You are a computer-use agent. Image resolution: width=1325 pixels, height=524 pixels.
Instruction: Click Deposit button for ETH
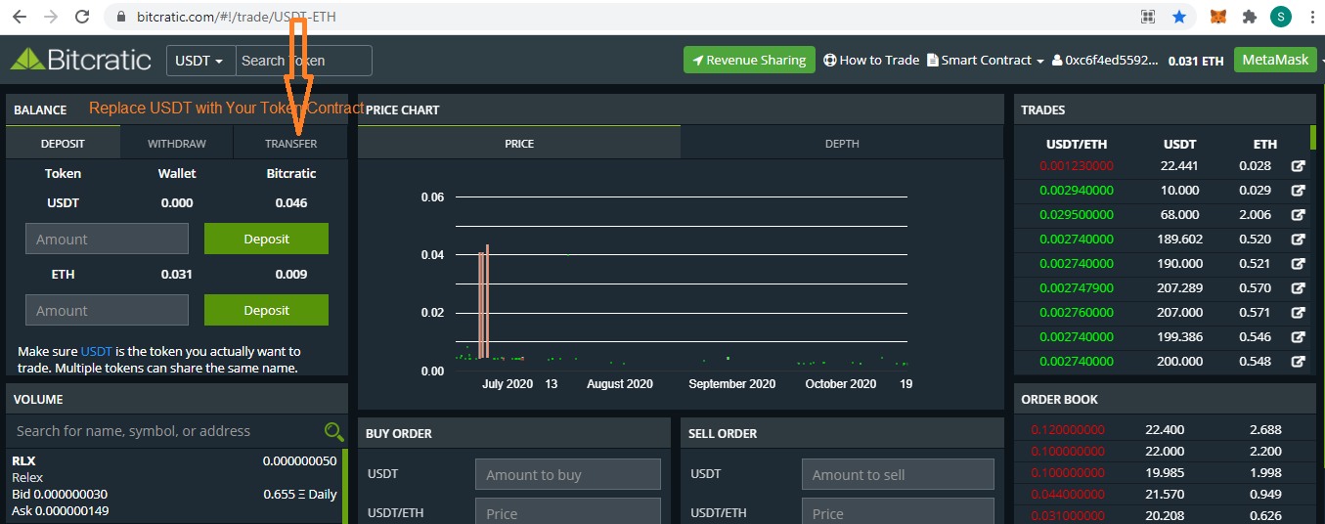click(266, 310)
